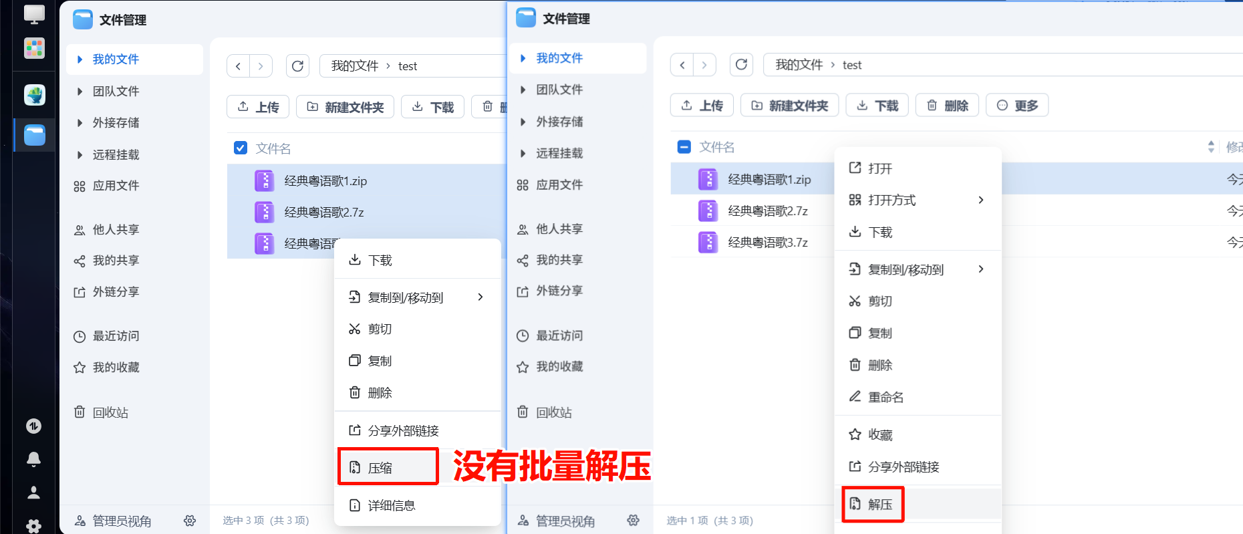Select 打开 in the right context menu

tap(918, 168)
